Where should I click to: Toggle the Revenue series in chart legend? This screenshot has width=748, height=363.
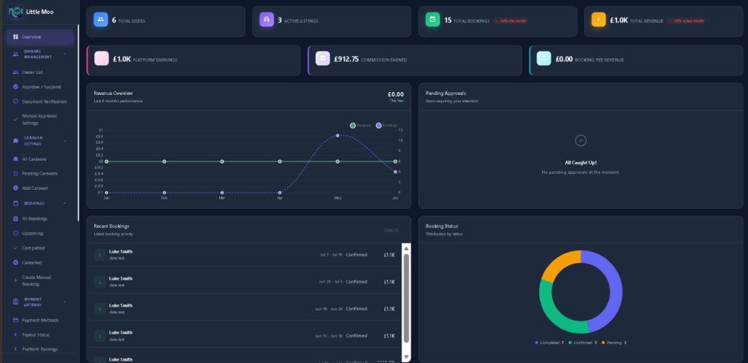click(x=360, y=126)
